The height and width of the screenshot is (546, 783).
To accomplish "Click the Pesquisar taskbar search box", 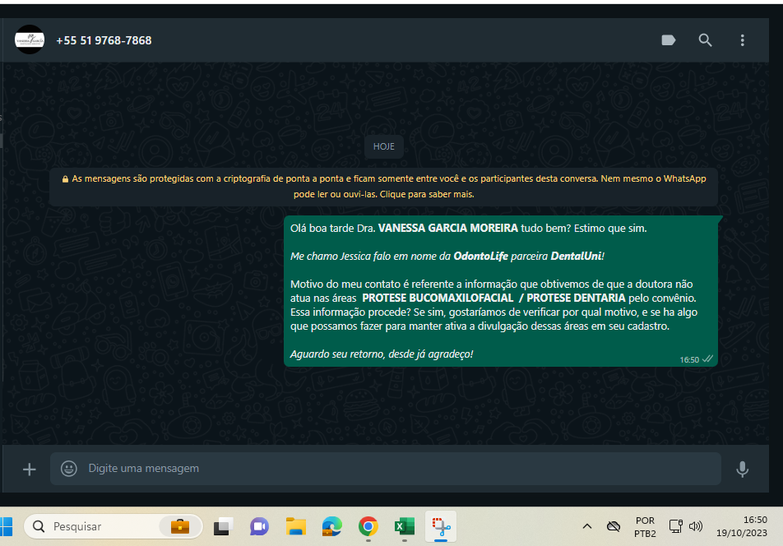I will (x=113, y=526).
